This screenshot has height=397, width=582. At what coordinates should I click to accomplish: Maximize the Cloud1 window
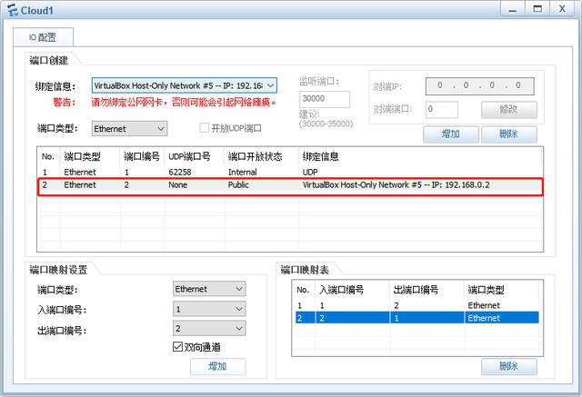pos(537,9)
